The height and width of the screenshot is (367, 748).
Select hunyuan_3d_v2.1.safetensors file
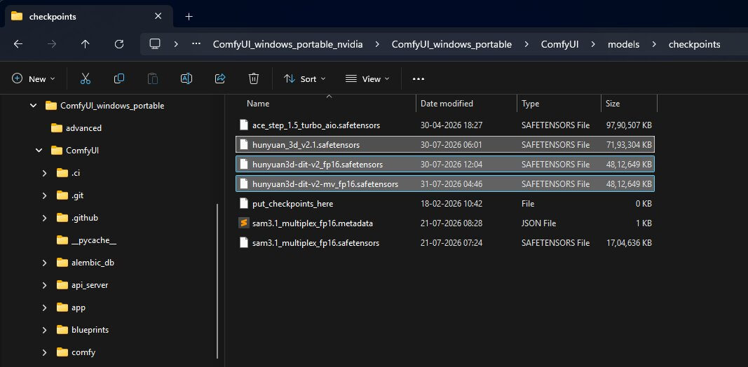(x=445, y=144)
